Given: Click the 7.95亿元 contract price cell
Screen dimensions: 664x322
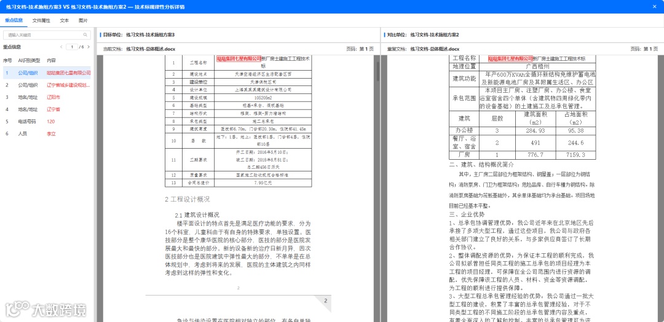Looking at the screenshot, I should [x=263, y=183].
